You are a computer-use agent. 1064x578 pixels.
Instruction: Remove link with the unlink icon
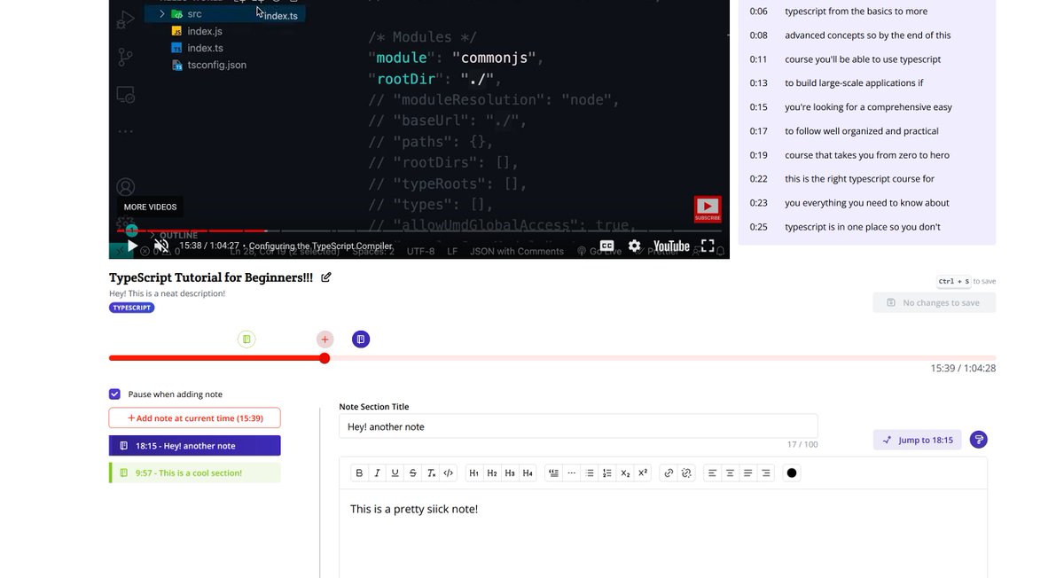point(686,473)
